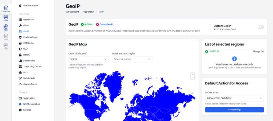Open Dashboard in the sidebar menu
Viewport: 273px width, 121px height.
28,20
